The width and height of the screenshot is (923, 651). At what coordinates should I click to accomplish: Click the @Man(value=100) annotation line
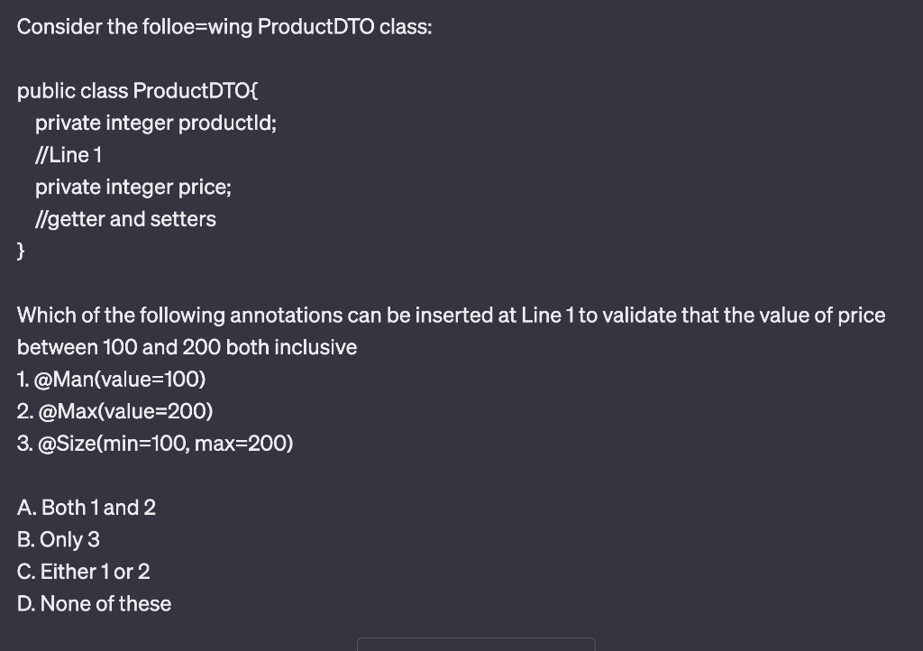coord(111,379)
